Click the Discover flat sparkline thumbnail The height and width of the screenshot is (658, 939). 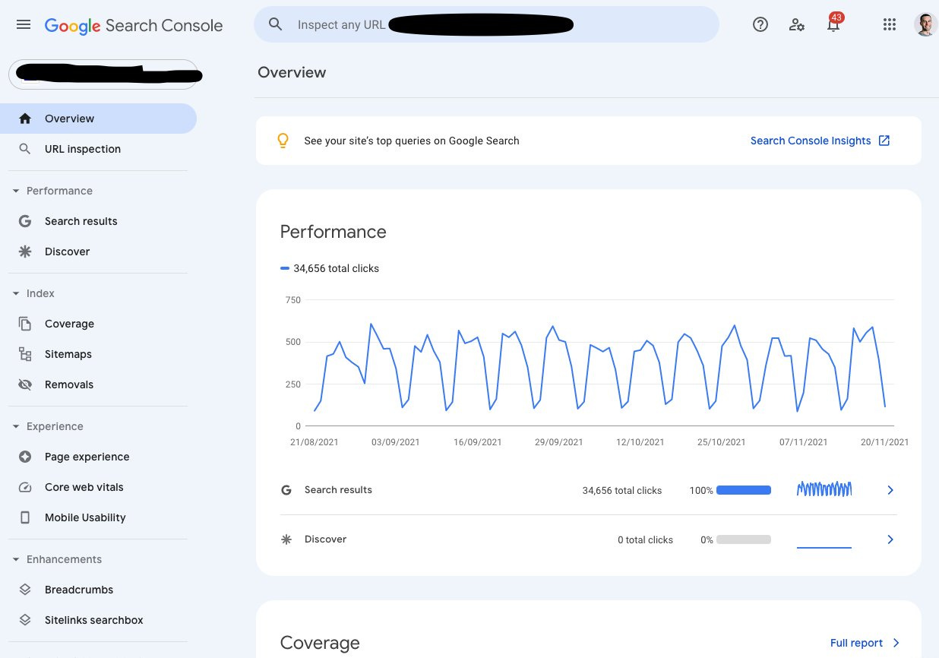coord(824,546)
